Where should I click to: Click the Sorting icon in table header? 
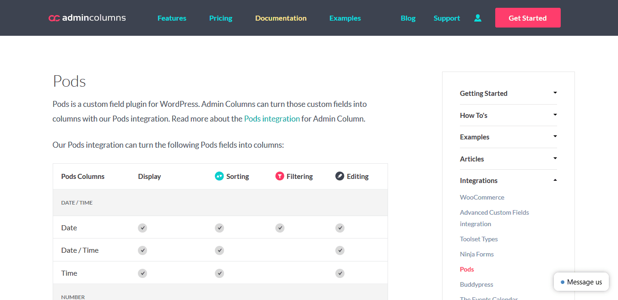[x=219, y=176]
